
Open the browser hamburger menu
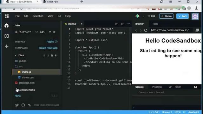pyautogui.click(x=171, y=2)
